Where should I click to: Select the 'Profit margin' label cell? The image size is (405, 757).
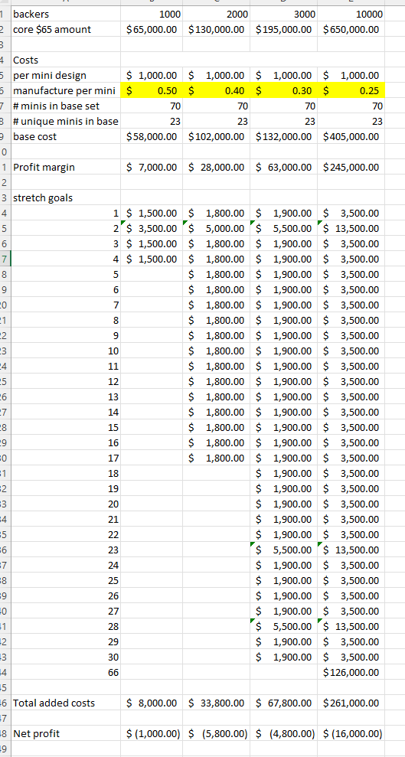(x=66, y=168)
